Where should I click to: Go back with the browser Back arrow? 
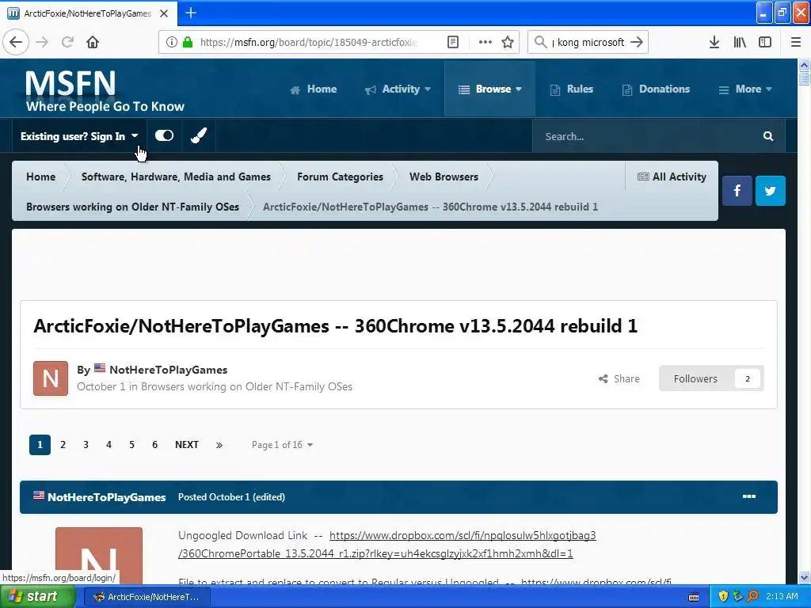click(x=16, y=42)
